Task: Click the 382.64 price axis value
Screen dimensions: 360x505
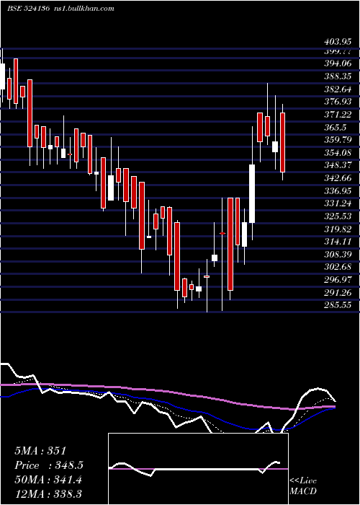Action: pos(338,89)
